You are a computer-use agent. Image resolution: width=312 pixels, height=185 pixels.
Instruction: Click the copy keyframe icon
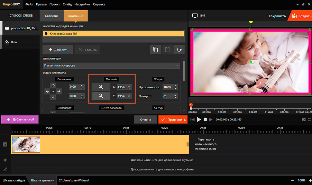tap(155, 50)
